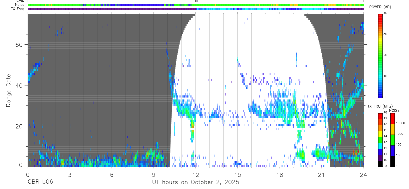409x189 pixels.
Task: Select the purple segment of the TX FRQ scale
Action: (380, 158)
